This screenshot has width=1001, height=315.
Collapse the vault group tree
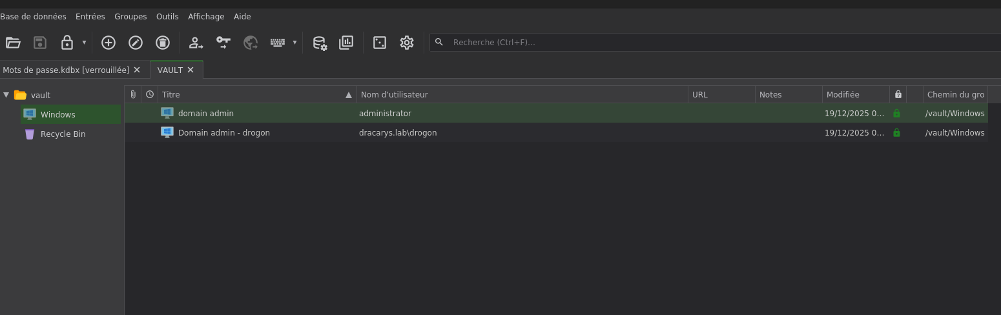click(x=6, y=95)
